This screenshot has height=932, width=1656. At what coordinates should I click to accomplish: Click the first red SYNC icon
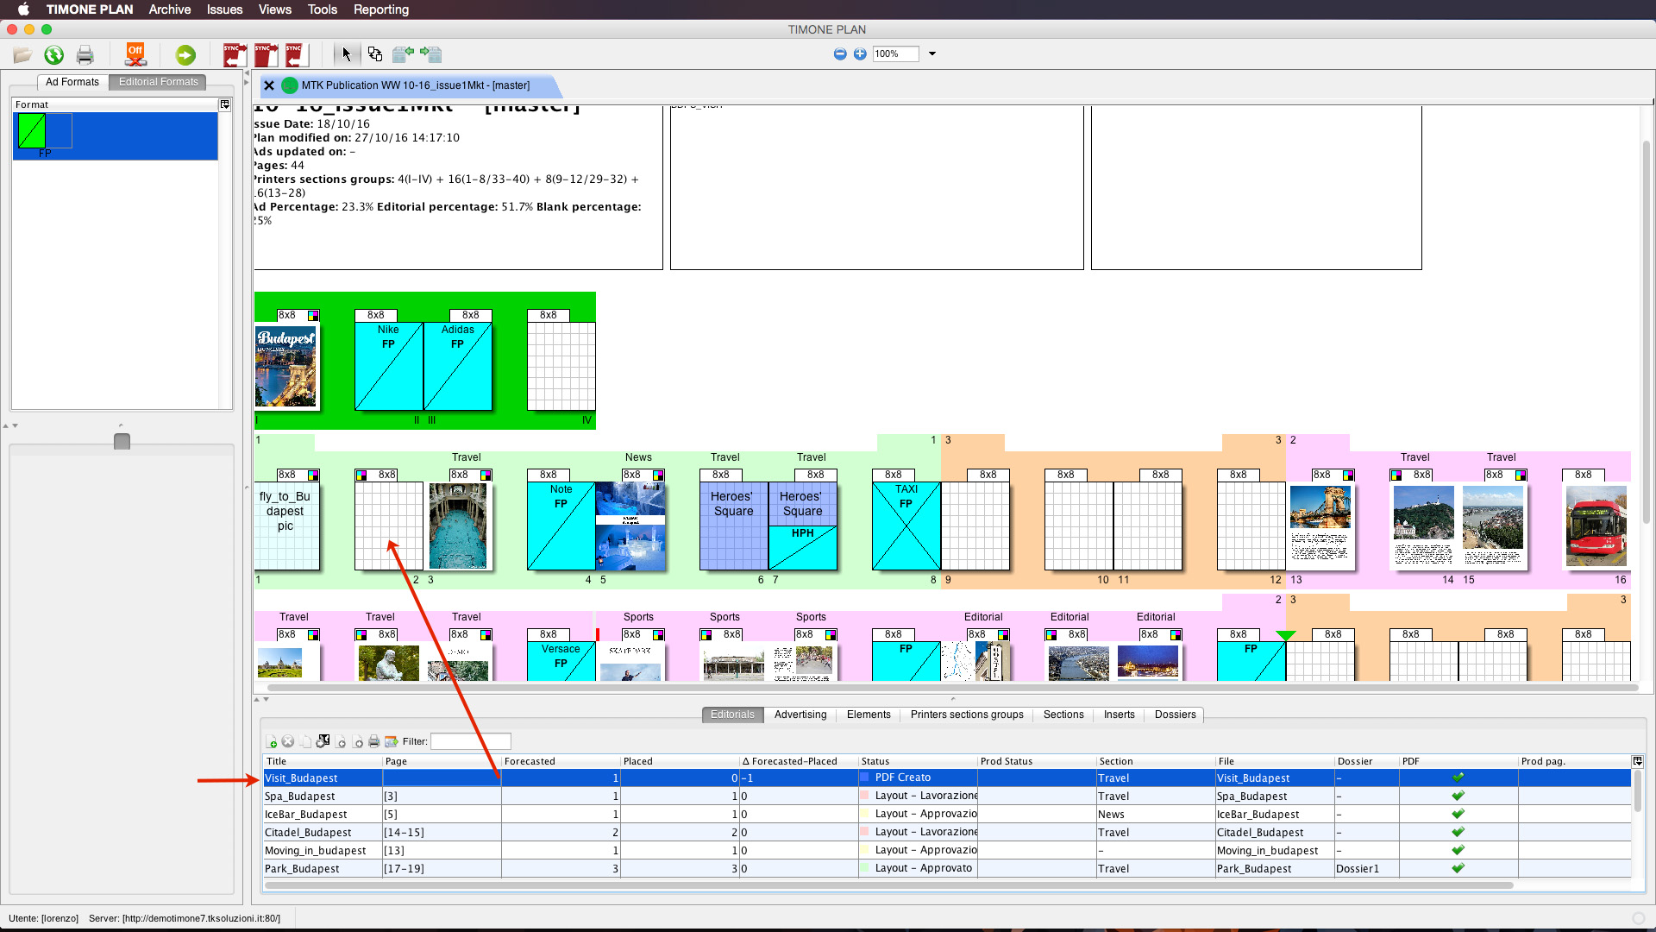[235, 54]
